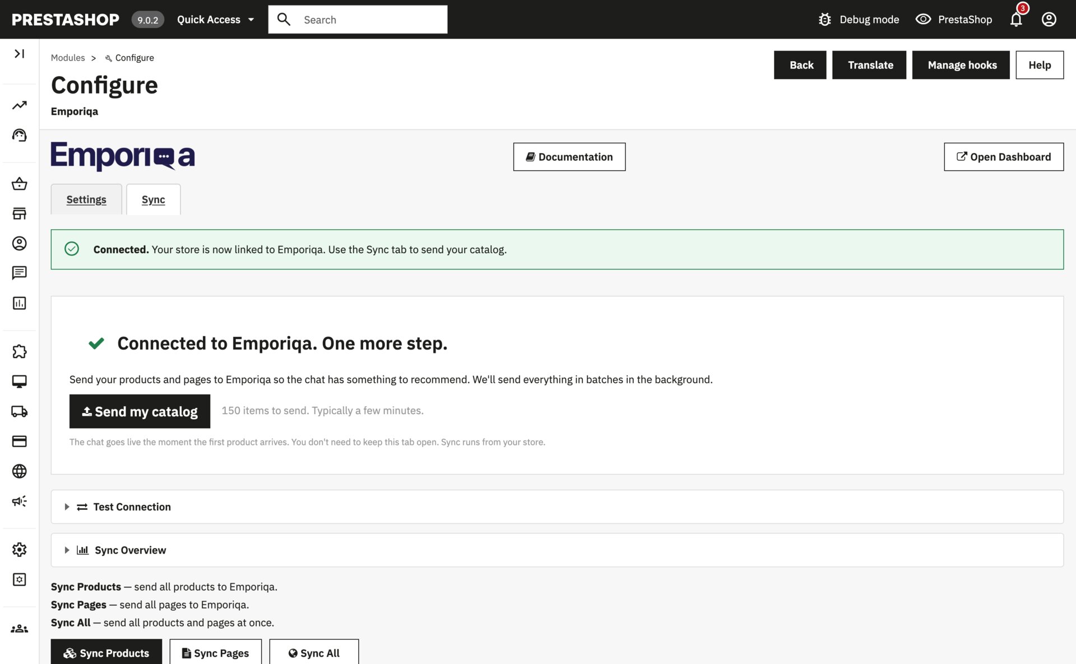This screenshot has width=1076, height=664.
Task: Click the search magnifier icon
Action: coord(284,20)
